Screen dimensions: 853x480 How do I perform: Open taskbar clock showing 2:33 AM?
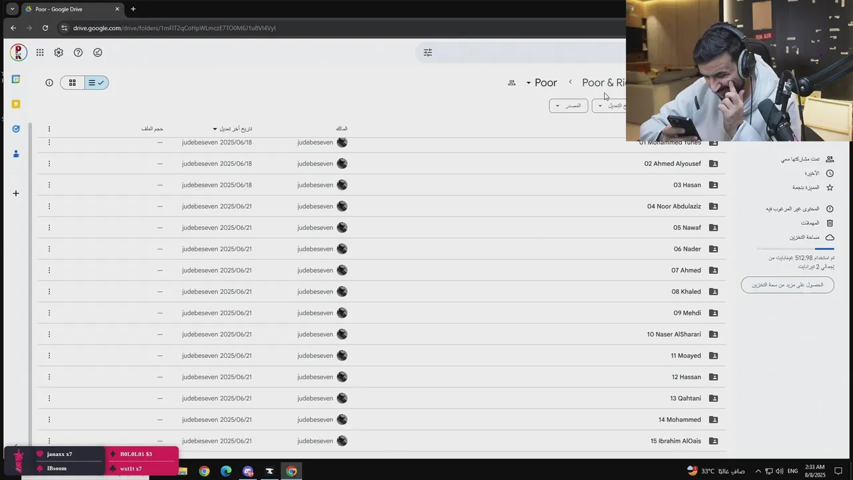click(x=815, y=471)
